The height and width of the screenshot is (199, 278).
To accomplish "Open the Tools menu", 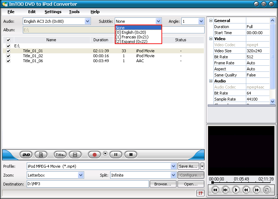I will point(74,12).
